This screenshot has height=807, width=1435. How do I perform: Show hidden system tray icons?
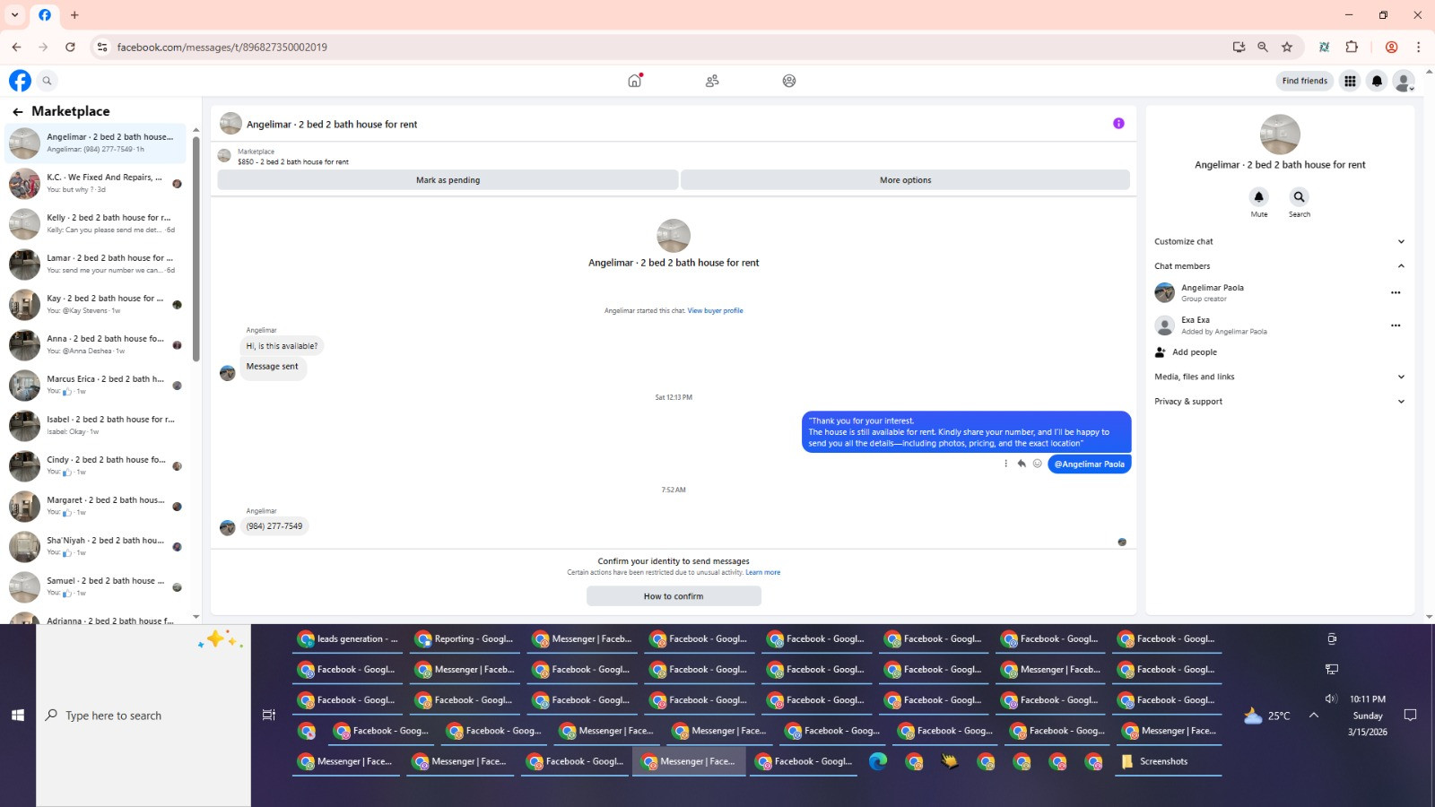(x=1314, y=716)
